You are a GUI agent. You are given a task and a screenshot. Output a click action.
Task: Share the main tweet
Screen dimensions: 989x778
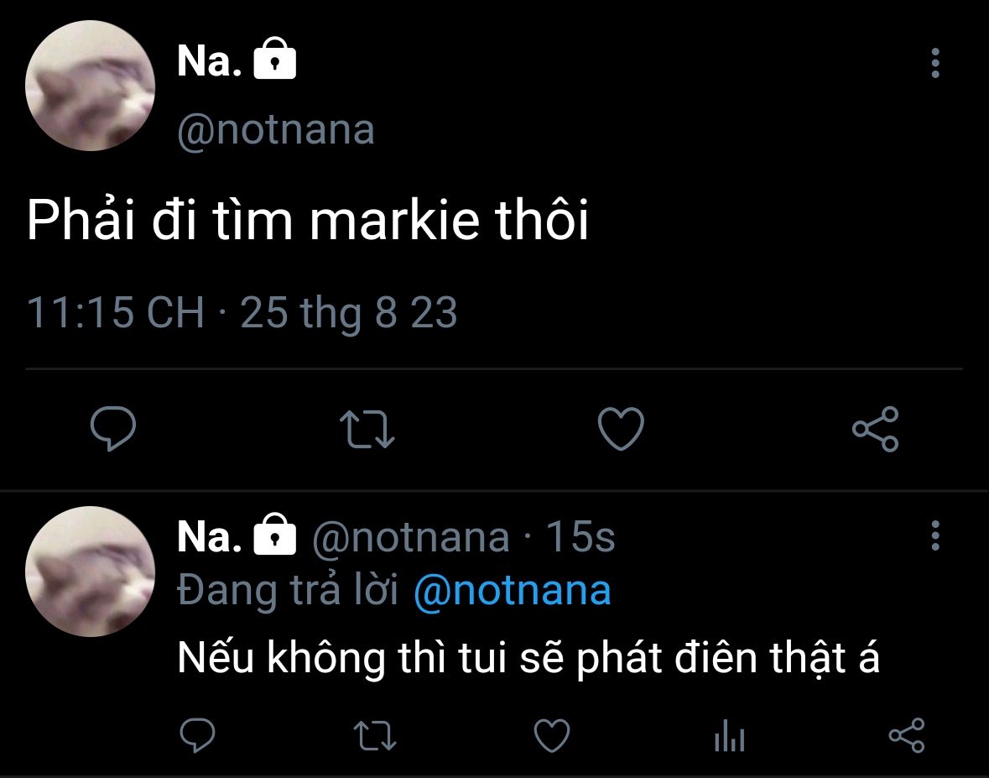coord(875,429)
